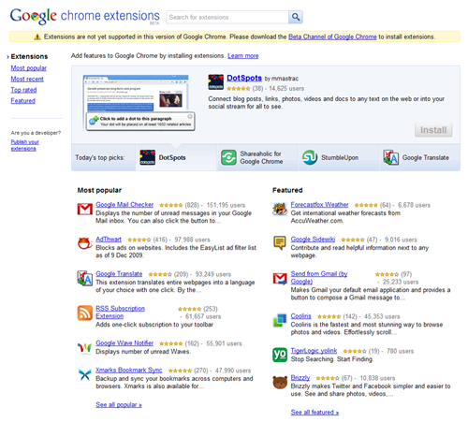Open Most recent in the sidebar
This screenshot has width=468, height=422.
[27, 79]
